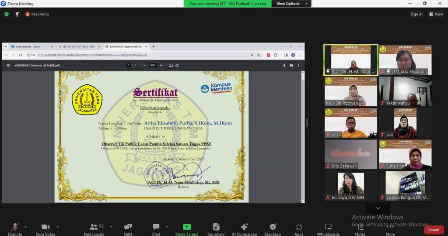Open More options in Zoom toolbar
Image resolution: width=448 pixels, height=236 pixels.
click(390, 229)
